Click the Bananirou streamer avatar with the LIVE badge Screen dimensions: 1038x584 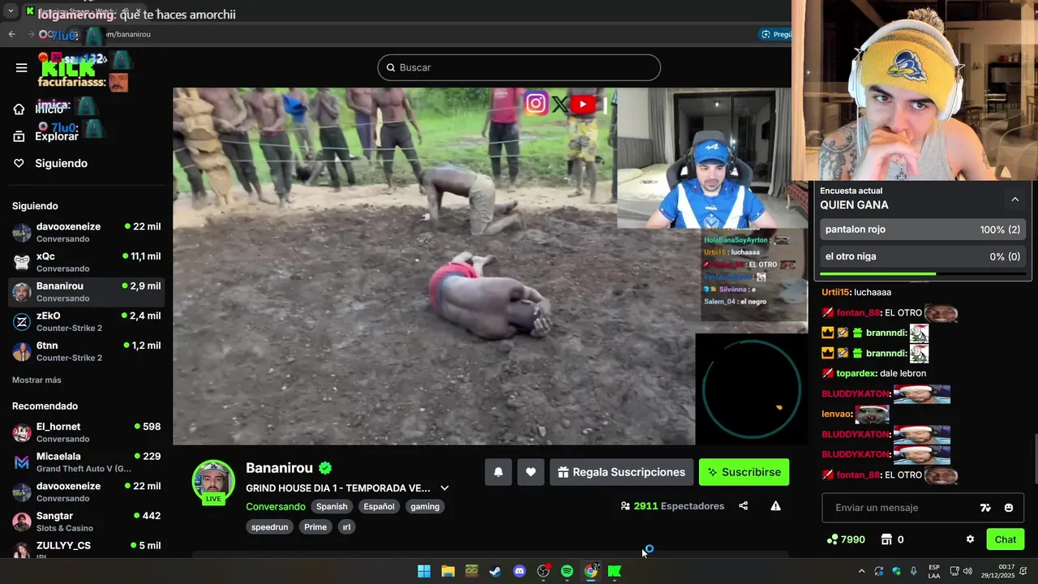pos(213,482)
